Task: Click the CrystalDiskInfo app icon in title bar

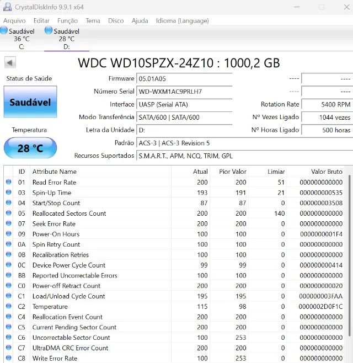Action: (7, 7)
